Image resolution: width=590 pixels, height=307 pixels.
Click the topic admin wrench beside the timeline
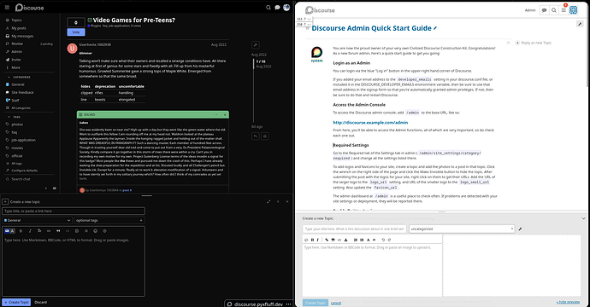(x=255, y=45)
